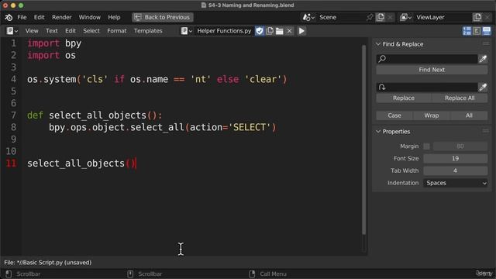
Task: Open the top bar Edit menu
Action: coord(40,17)
